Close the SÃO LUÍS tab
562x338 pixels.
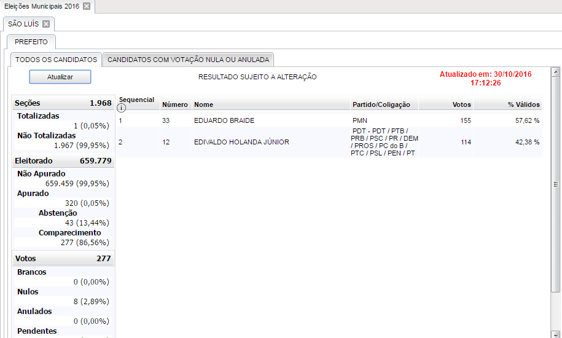point(46,24)
